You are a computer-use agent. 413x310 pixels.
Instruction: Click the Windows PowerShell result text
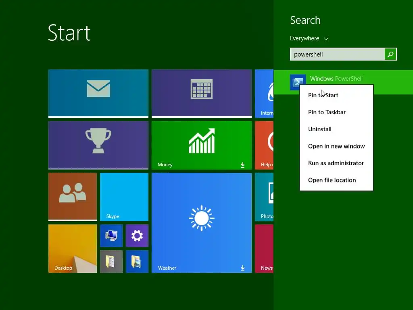coord(336,79)
